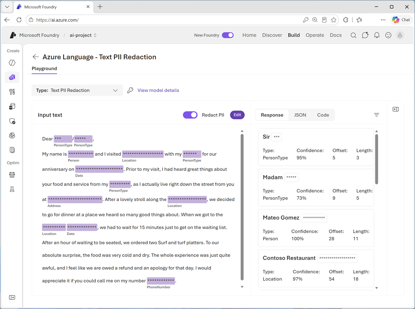
Task: Open the document list sidebar icon
Action: [12, 150]
